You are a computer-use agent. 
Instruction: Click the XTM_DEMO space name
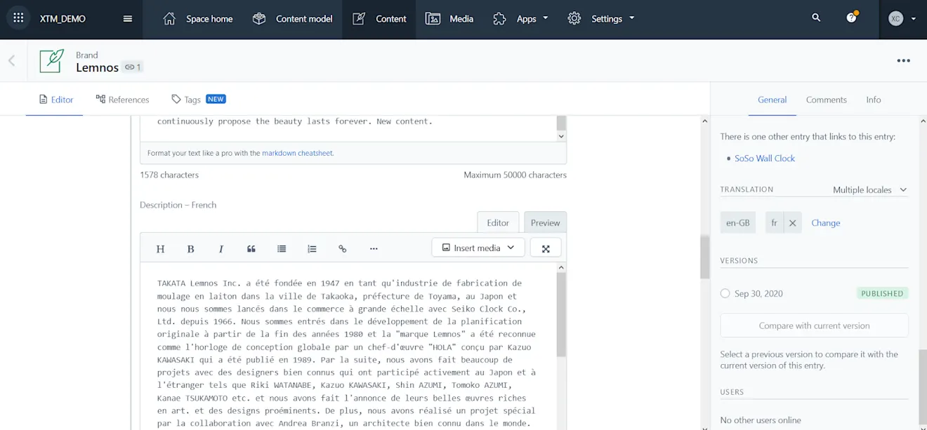point(63,19)
